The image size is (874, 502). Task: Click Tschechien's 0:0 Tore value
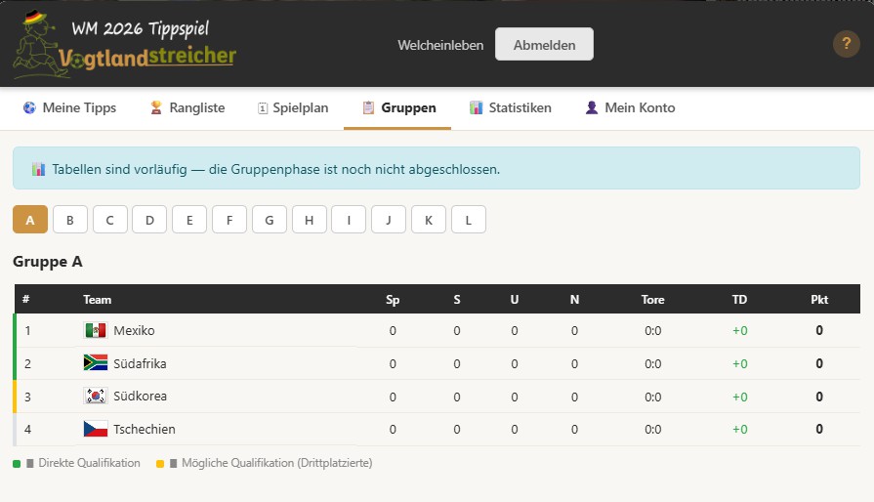[652, 429]
